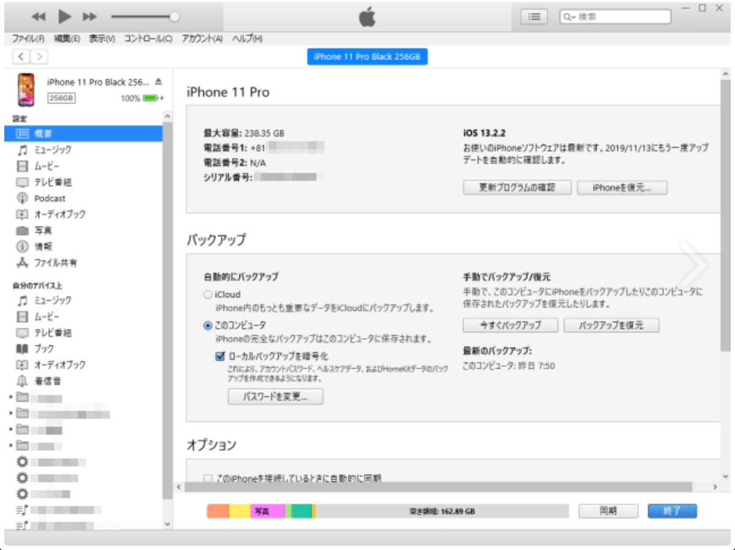Click the horizontal scrollbar right arrow
The width and height of the screenshot is (735, 550).
[x=715, y=487]
